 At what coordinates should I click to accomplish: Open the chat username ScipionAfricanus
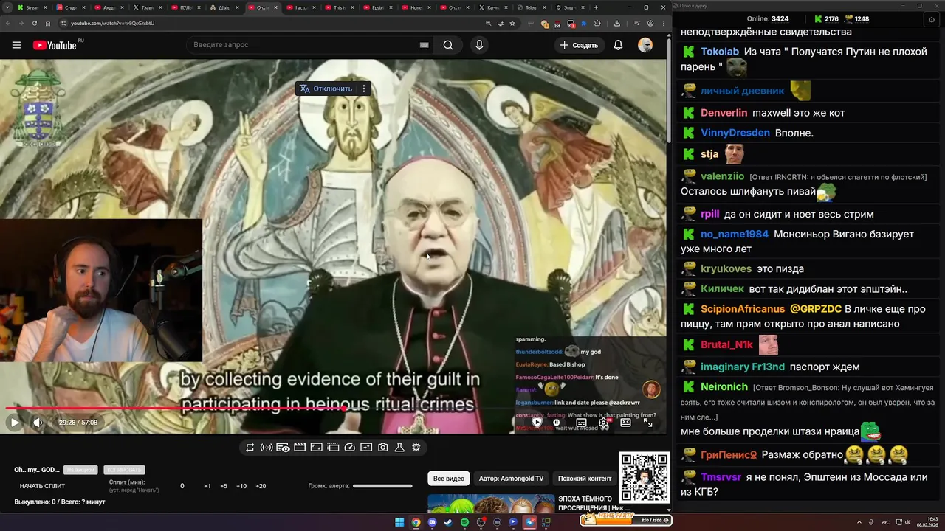click(x=743, y=309)
